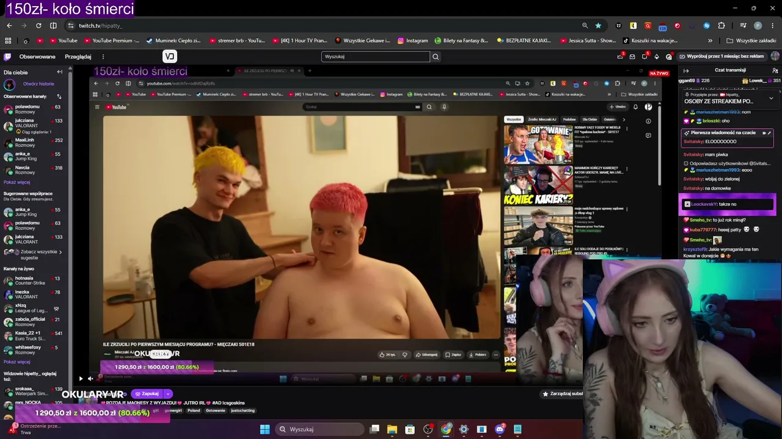Open File Explorer from the taskbar
The image size is (782, 439).
click(x=392, y=429)
